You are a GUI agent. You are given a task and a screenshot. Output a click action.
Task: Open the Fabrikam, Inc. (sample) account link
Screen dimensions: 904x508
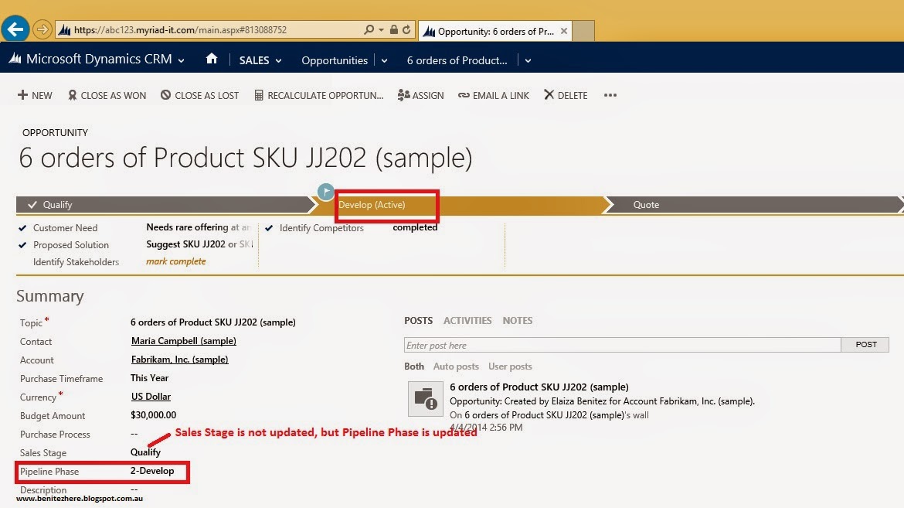180,360
